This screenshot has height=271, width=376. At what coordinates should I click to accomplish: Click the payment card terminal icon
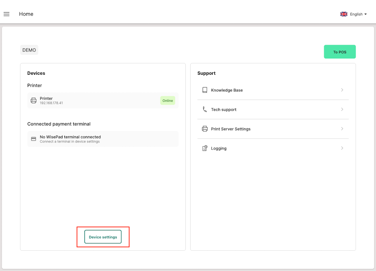(x=33, y=139)
